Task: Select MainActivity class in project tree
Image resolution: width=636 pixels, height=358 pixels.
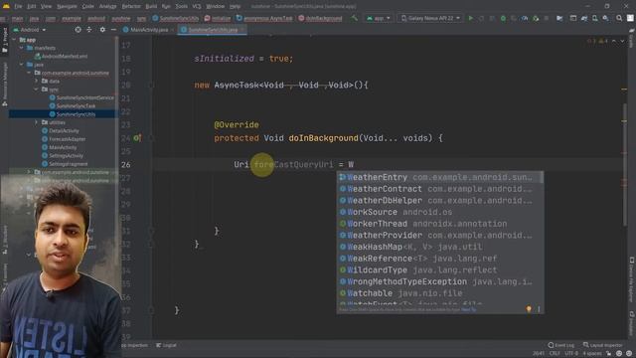Action: click(60, 147)
